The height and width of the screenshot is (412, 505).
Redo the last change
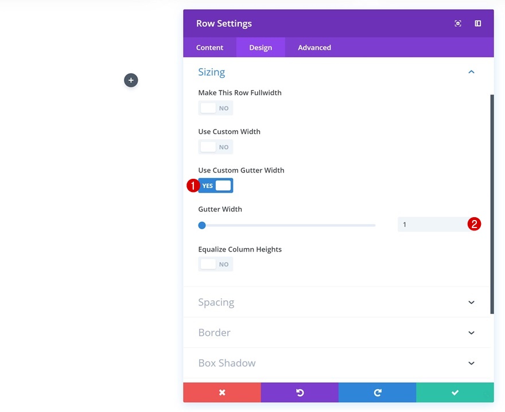[377, 393]
